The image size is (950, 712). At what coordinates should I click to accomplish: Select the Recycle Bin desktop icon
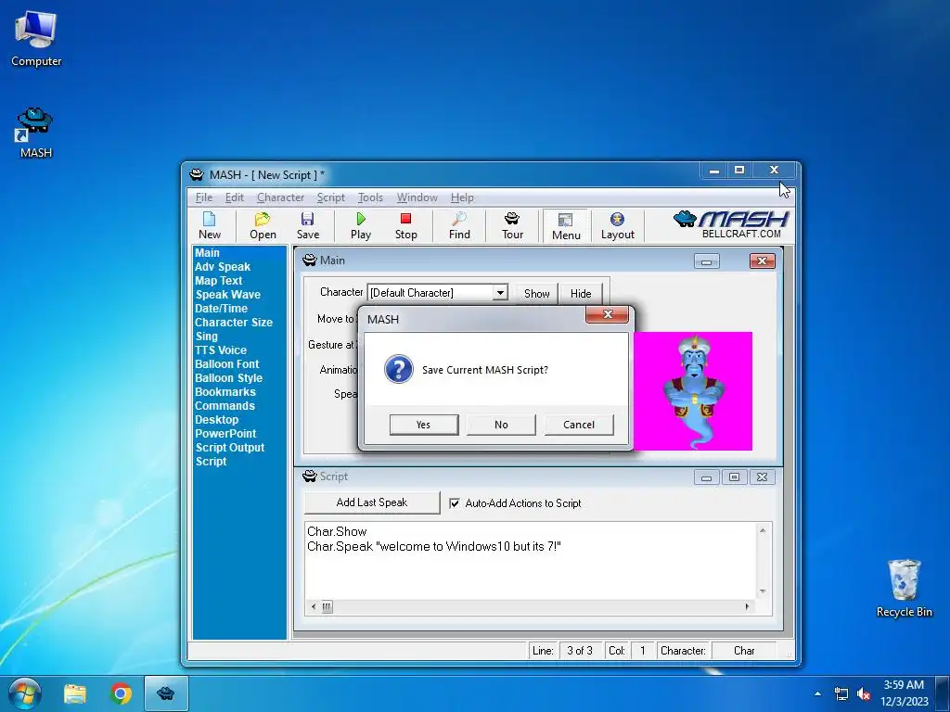coord(904,588)
